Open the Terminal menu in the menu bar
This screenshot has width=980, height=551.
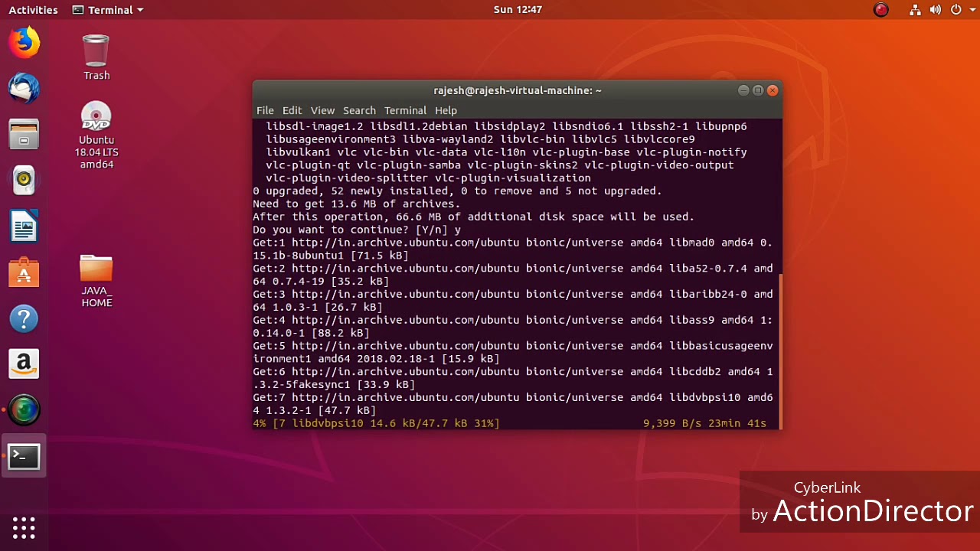(x=405, y=110)
